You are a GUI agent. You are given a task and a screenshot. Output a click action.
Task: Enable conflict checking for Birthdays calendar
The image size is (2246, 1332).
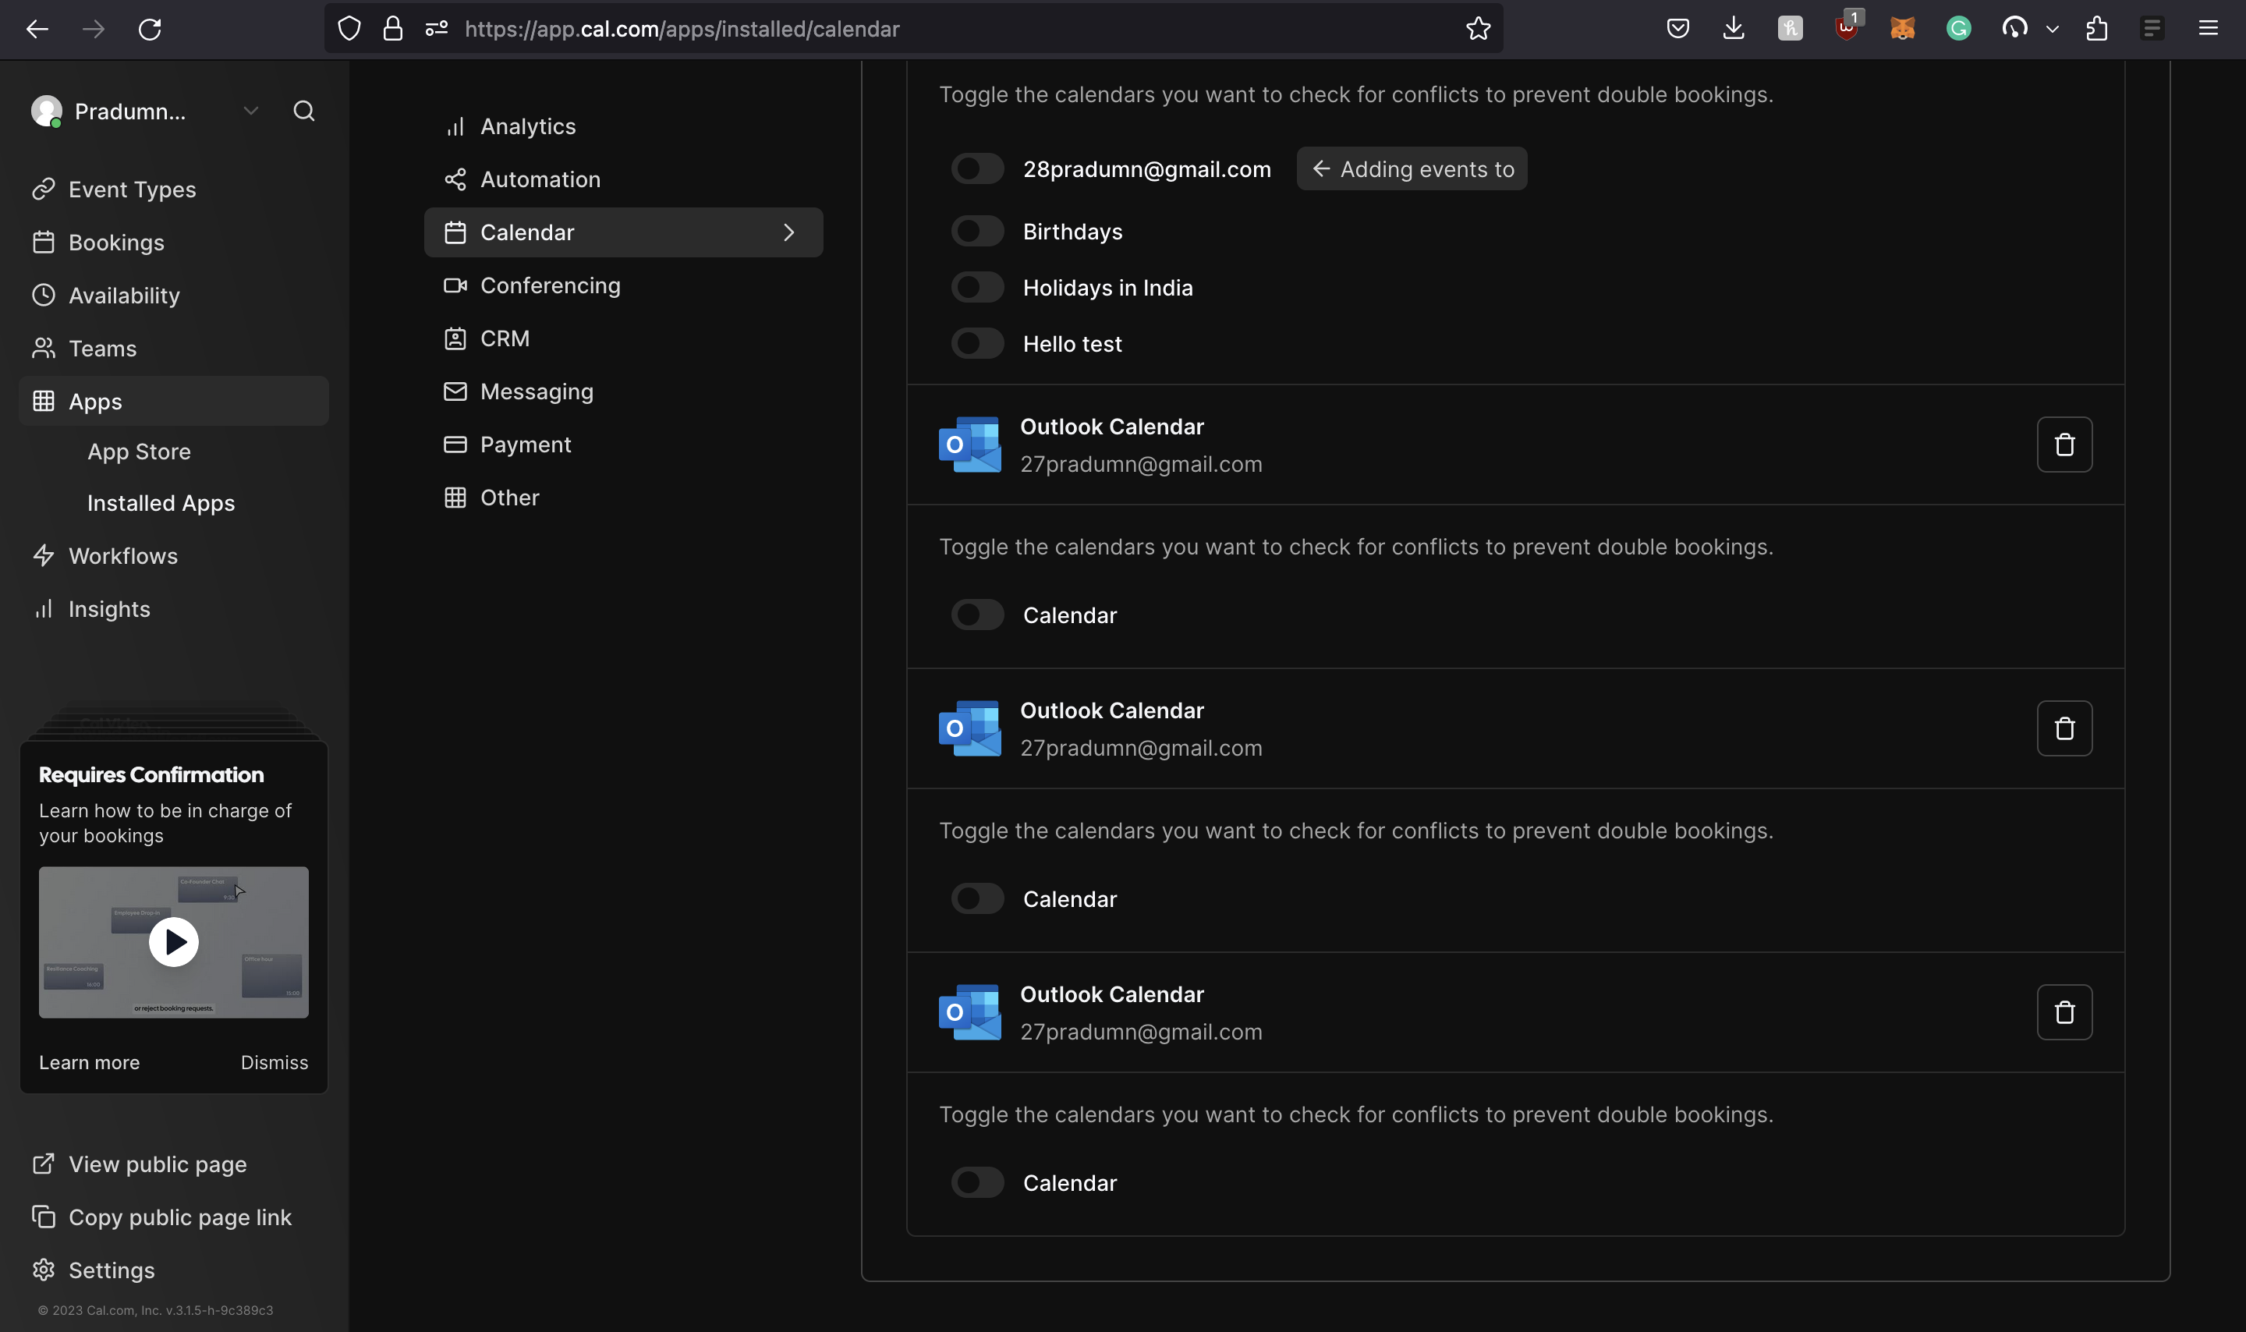(x=977, y=230)
